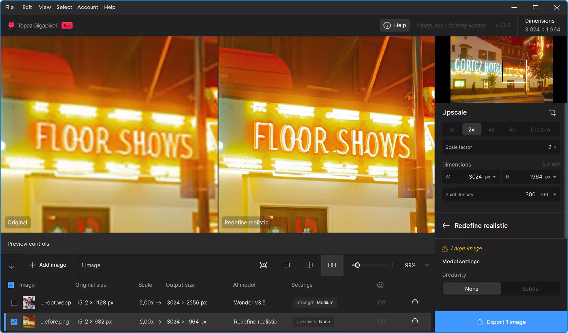Open the height px unit dropdown
Viewport: 568px width, 333px height.
pyautogui.click(x=551, y=177)
